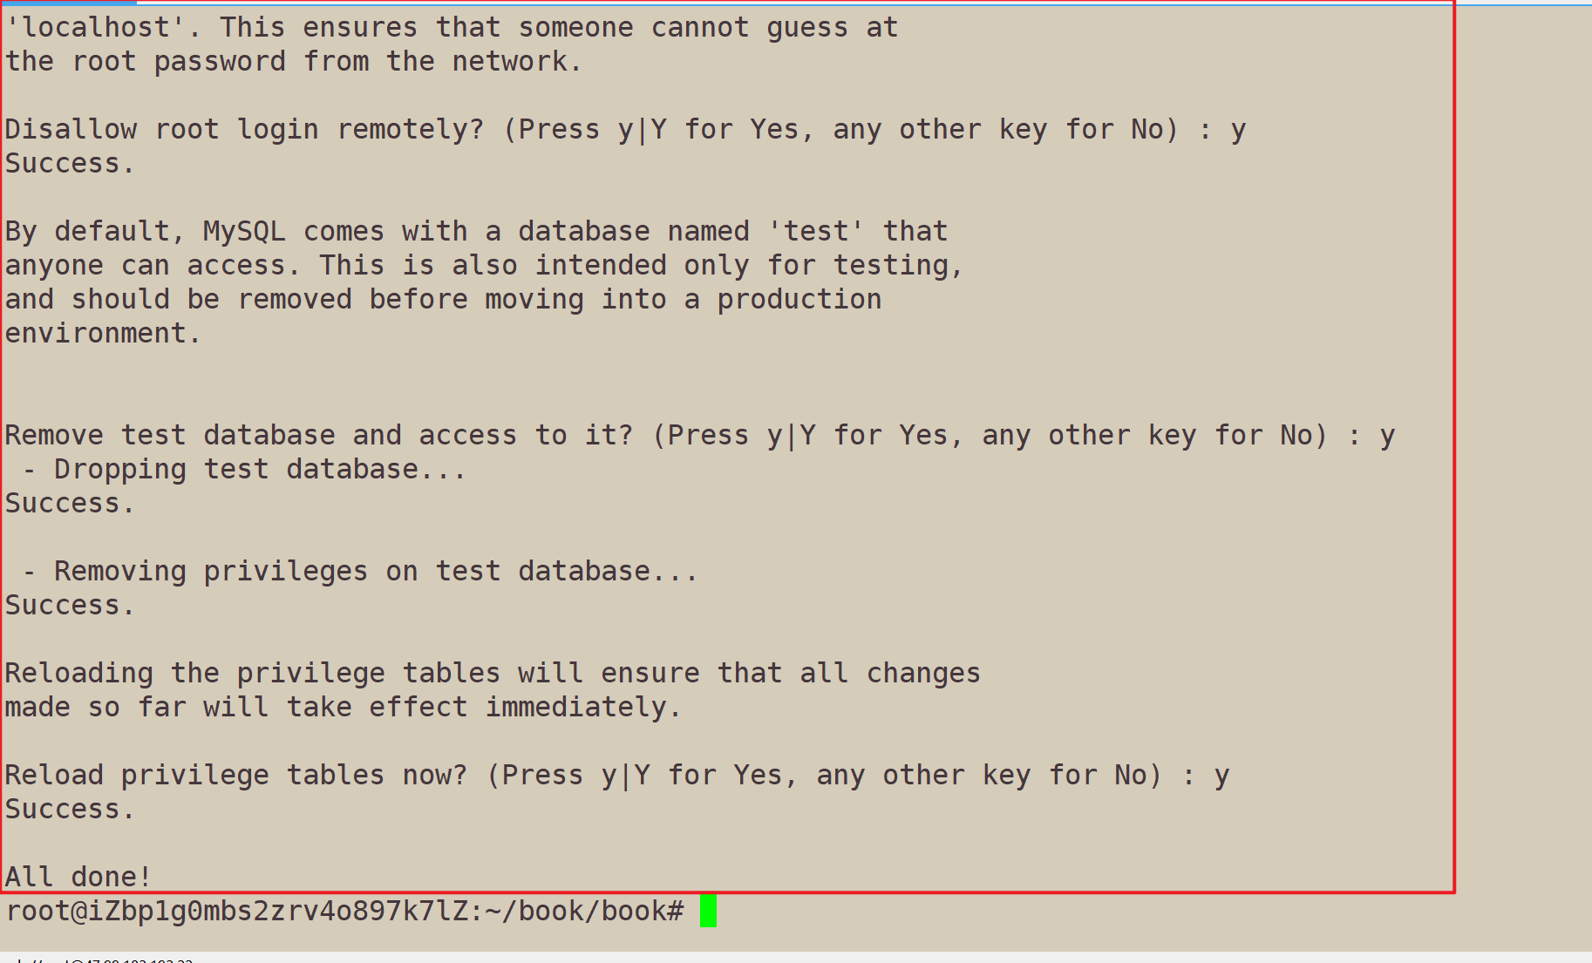Click the 'localhost' text on first line
The image size is (1592, 963).
[96, 28]
